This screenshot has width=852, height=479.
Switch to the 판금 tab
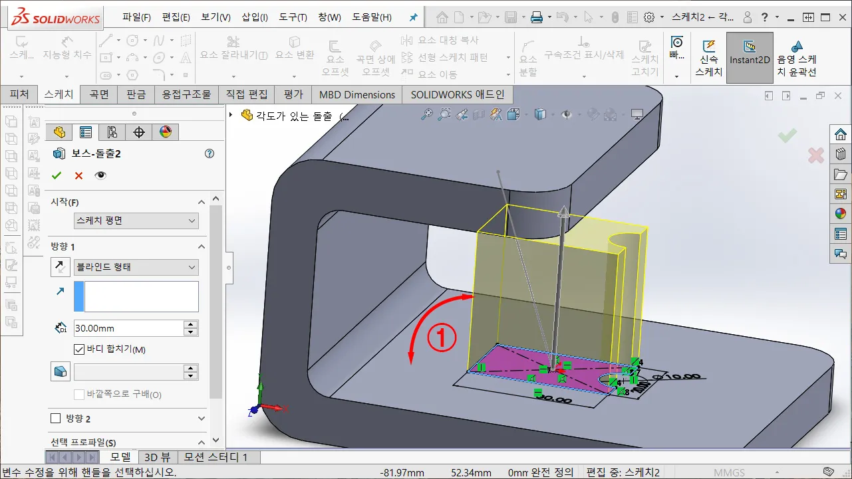[x=136, y=95]
